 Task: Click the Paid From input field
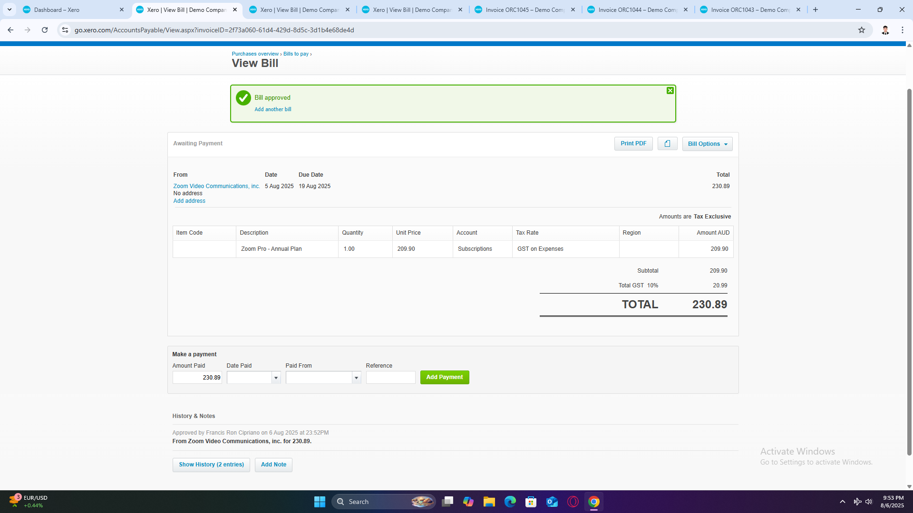point(319,378)
